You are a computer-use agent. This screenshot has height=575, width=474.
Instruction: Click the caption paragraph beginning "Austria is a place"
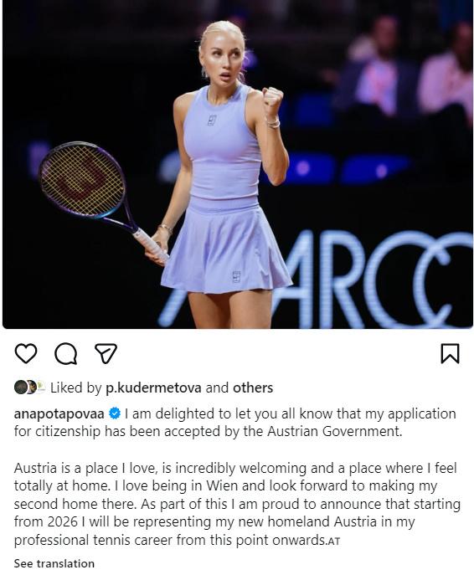click(237, 504)
